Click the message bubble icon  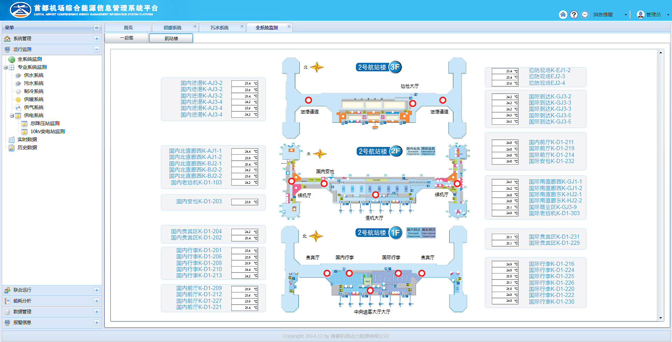pos(584,14)
